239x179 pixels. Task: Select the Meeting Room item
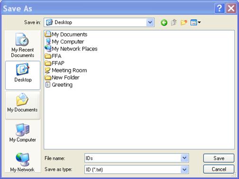[66, 70]
